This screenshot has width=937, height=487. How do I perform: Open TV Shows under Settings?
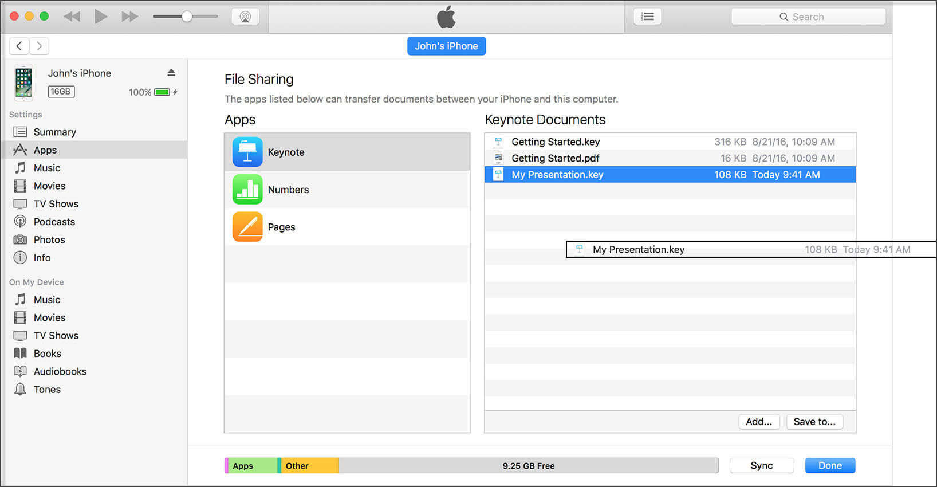[94, 203]
